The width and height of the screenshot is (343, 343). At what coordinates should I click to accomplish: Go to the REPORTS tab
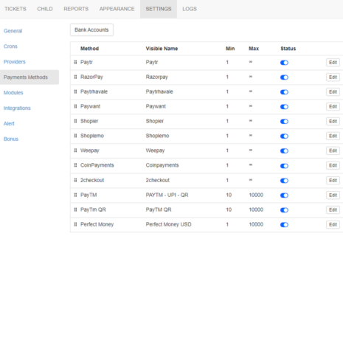pos(76,9)
